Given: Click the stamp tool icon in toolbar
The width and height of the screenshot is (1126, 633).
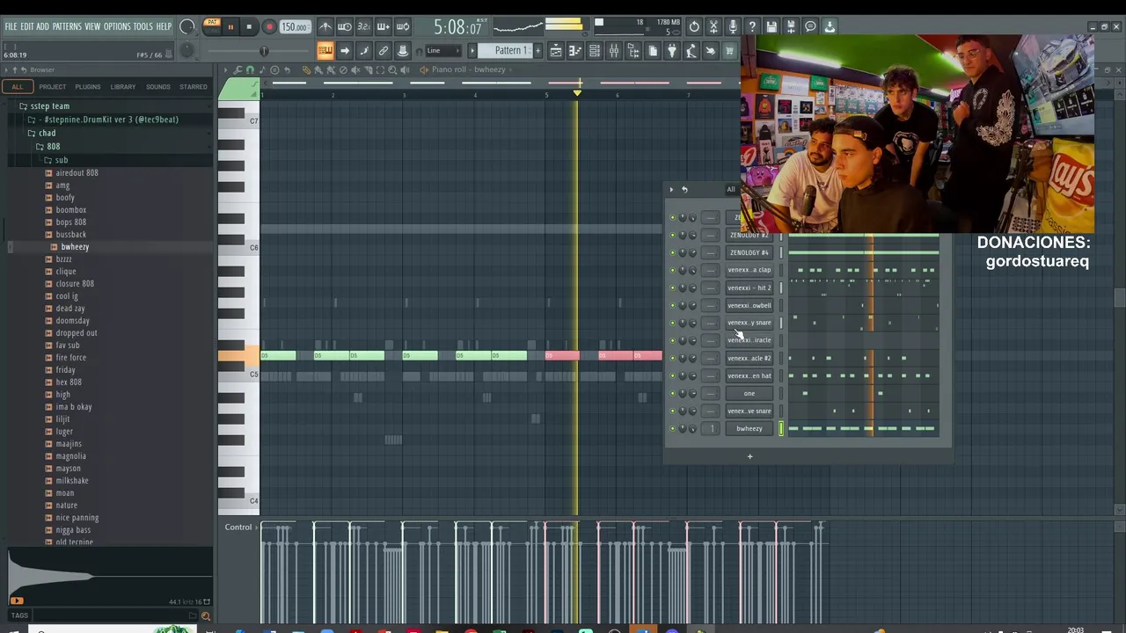Looking at the screenshot, I should click(x=403, y=51).
